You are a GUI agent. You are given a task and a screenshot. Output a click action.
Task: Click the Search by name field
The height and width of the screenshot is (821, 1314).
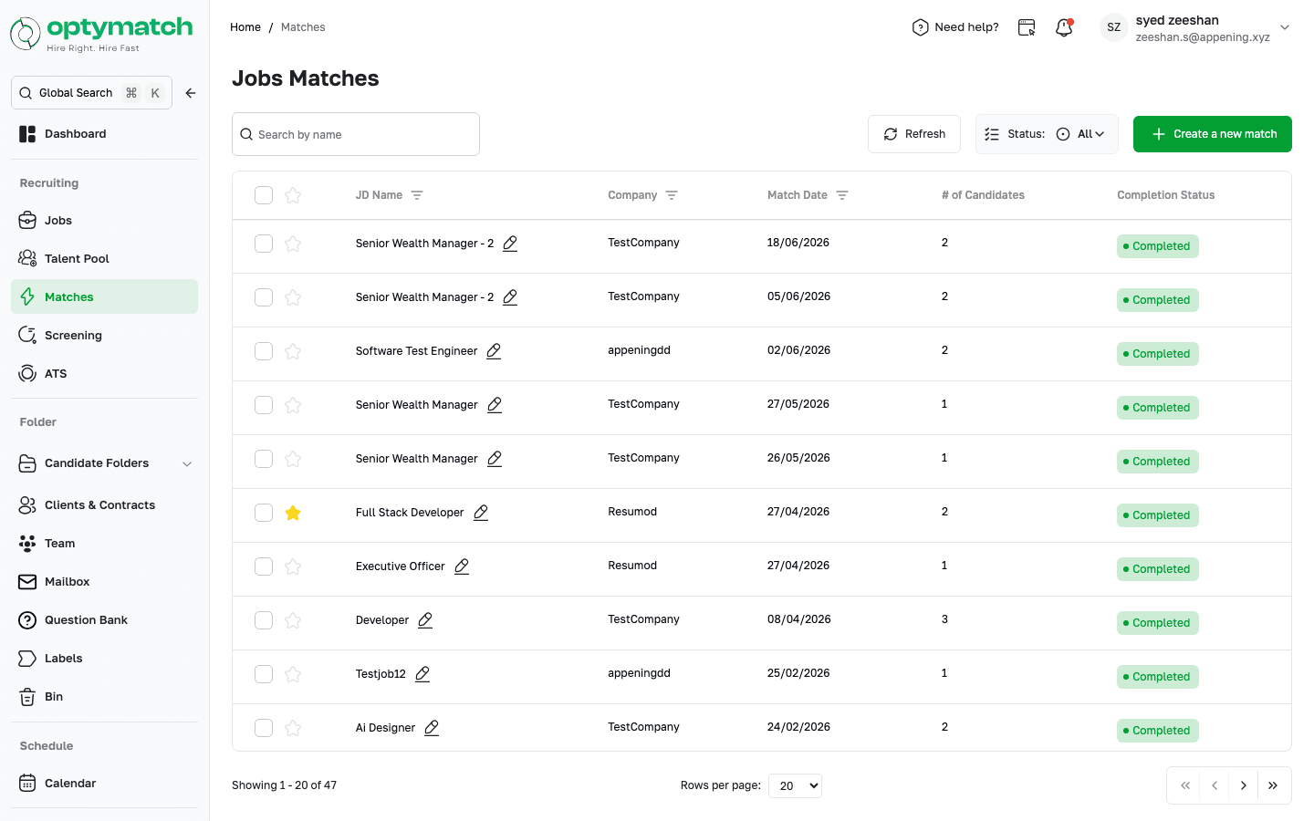click(x=356, y=134)
